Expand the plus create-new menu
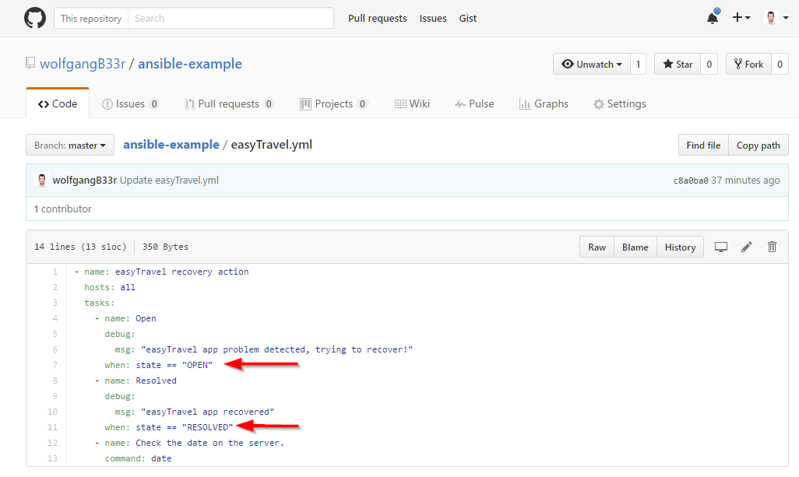This screenshot has width=799, height=477. (x=741, y=18)
